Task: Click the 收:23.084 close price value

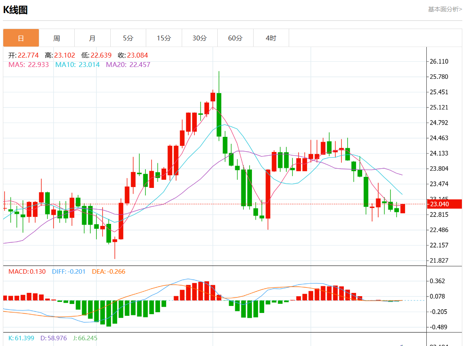Action: pos(133,55)
